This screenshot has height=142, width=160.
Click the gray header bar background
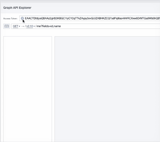click(92, 8)
